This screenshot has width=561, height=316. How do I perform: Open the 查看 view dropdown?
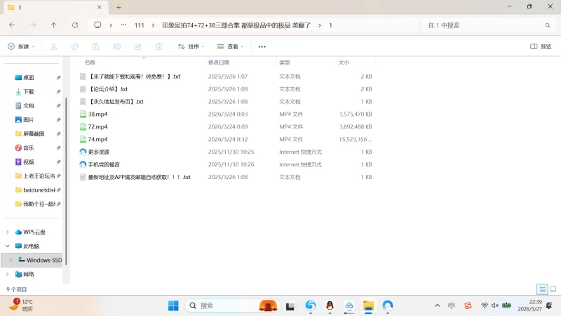(x=231, y=46)
